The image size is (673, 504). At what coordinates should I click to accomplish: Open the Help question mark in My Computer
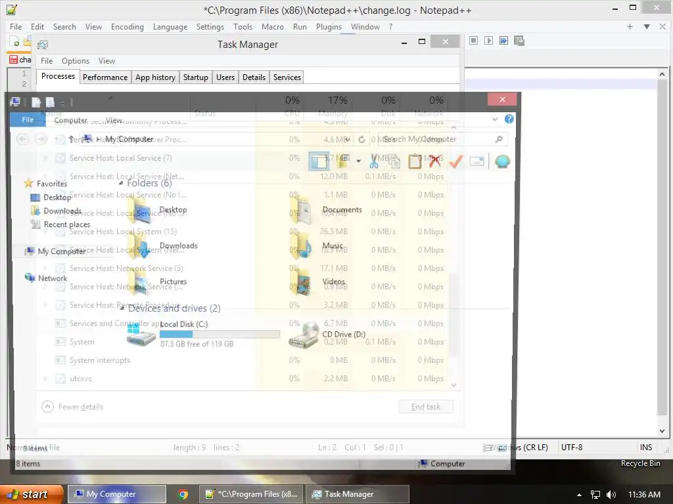pyautogui.click(x=509, y=119)
